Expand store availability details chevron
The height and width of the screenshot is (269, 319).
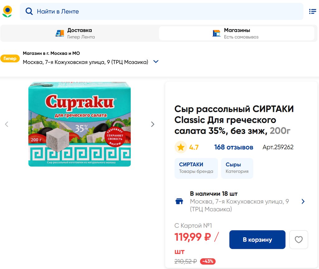[x=303, y=201]
